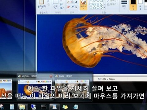
Task: Open Calculator from the taskbar
Action: pos(12,107)
